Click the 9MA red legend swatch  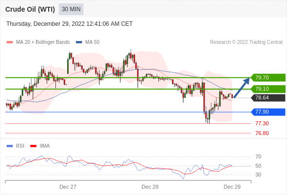(33, 146)
